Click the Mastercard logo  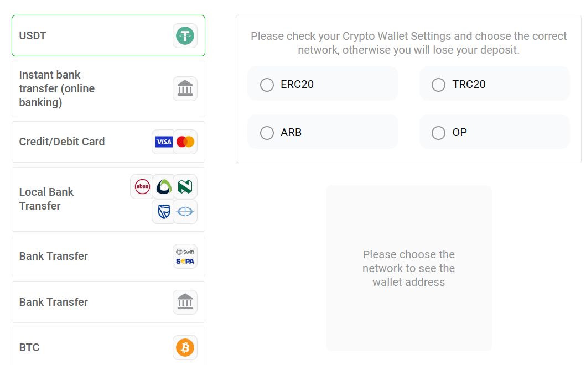[185, 142]
